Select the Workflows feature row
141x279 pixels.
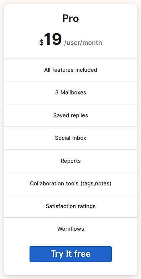click(70, 229)
